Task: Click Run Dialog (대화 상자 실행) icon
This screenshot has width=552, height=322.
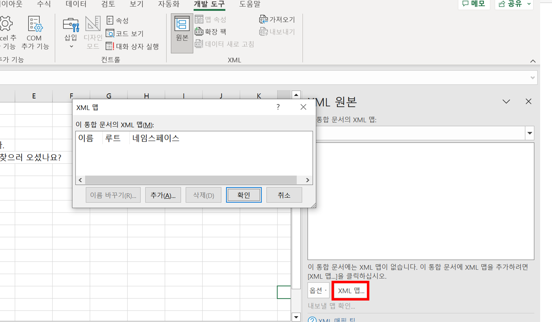Action: click(x=110, y=46)
